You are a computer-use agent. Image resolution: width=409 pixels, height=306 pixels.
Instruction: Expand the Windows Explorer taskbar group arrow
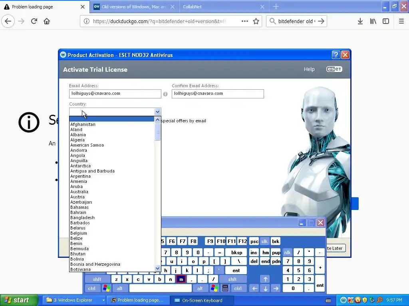[103, 300]
